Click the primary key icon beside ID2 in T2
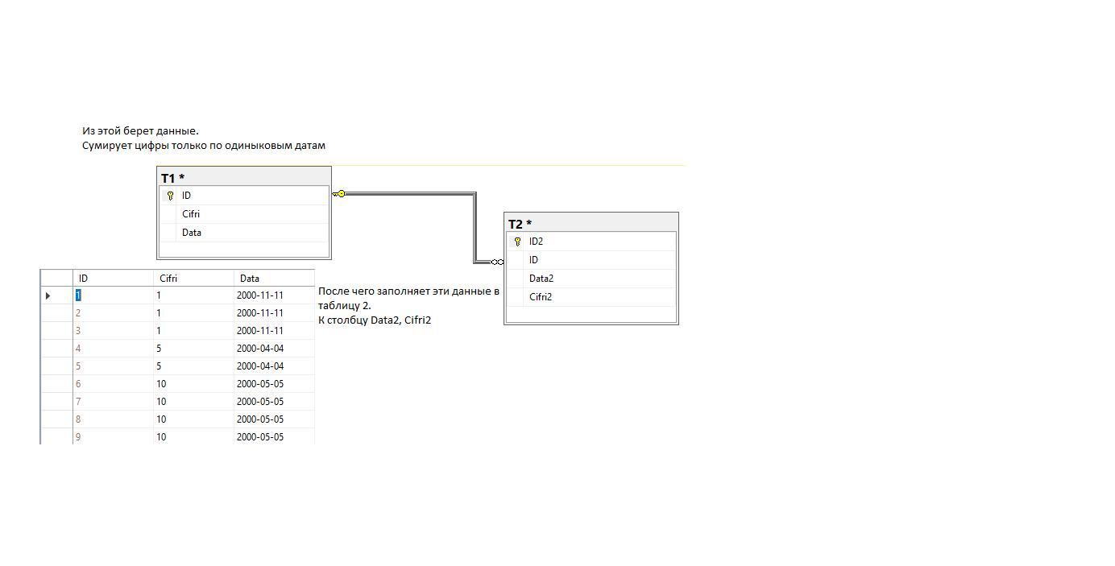The image size is (1115, 566). point(517,242)
